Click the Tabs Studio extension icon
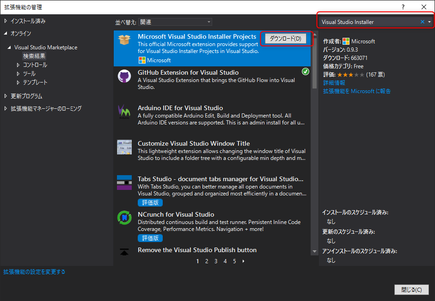The image size is (435, 301). (124, 183)
